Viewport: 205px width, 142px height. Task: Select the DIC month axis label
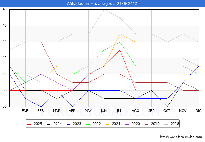pyautogui.click(x=199, y=111)
